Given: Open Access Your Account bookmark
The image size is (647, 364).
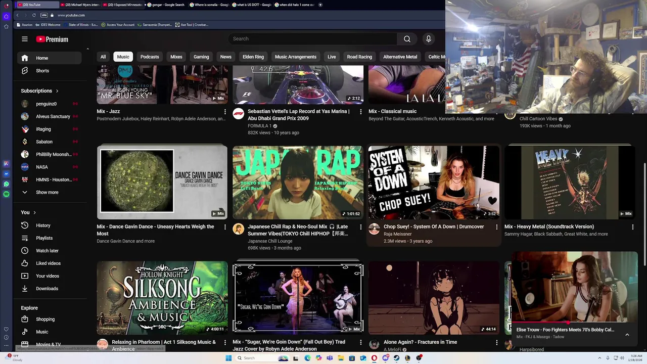Looking at the screenshot, I should [118, 25].
